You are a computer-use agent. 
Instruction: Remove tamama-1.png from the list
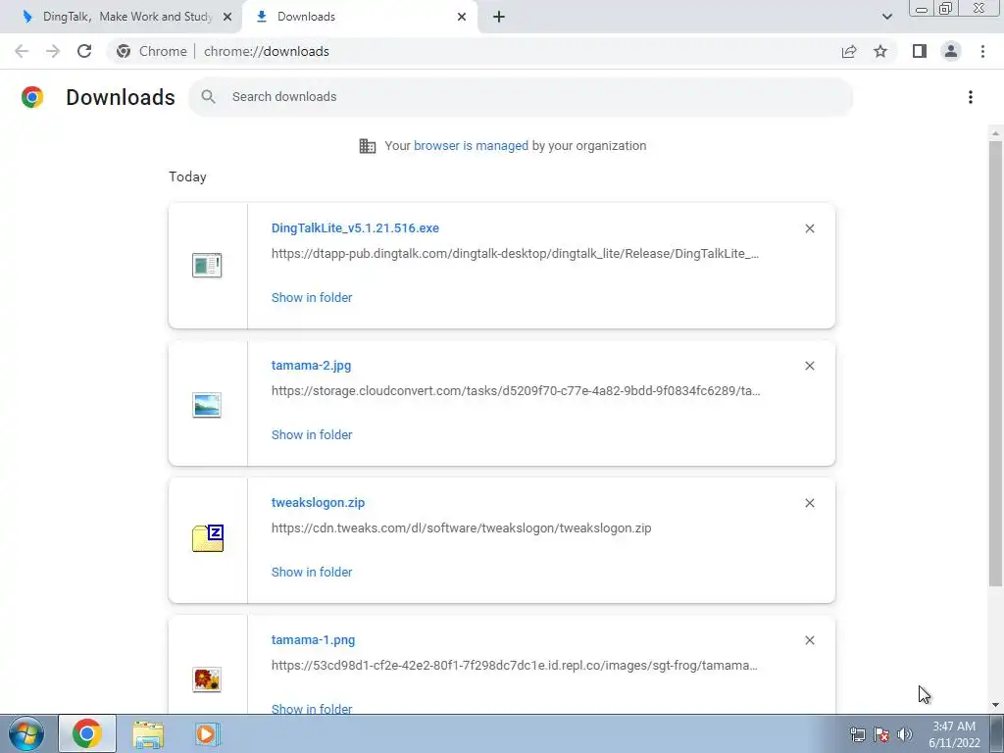pos(810,640)
